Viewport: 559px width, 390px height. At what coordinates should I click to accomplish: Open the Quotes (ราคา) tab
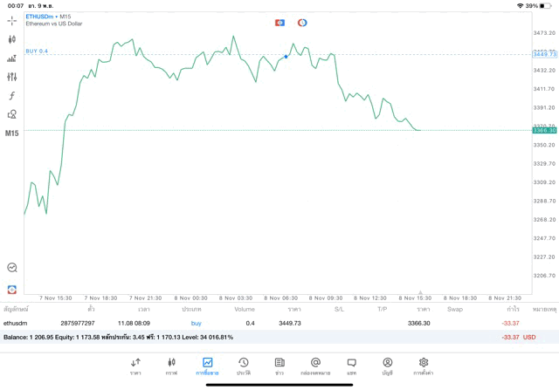coord(136,366)
